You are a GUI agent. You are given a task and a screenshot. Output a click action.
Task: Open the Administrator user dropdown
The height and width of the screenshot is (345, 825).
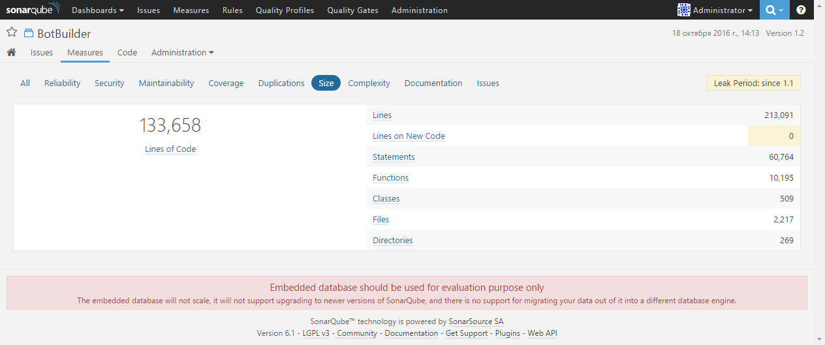pyautogui.click(x=723, y=10)
